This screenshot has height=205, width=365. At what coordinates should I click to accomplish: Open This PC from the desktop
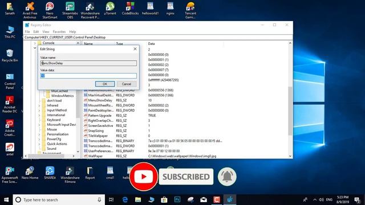(10, 32)
